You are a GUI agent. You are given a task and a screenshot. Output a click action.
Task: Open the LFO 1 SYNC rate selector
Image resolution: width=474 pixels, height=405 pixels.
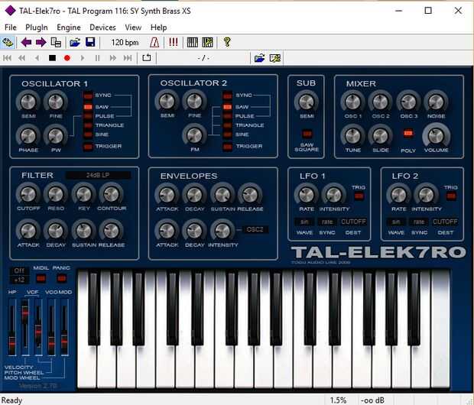327,222
